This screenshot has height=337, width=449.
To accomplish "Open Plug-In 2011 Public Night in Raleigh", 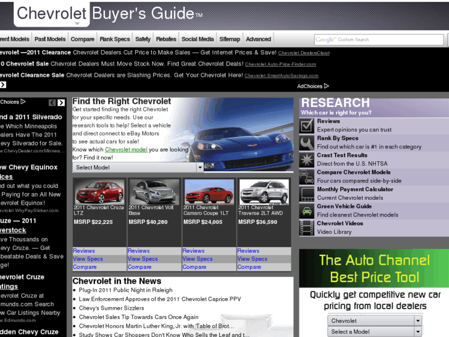I will (126, 290).
